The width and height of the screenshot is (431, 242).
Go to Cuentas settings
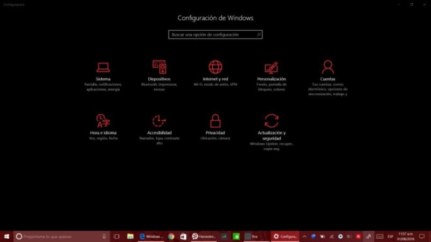(x=328, y=67)
